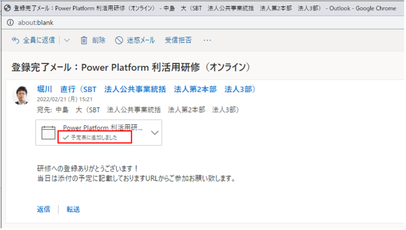
Task: Click the body line mentioning URLからご参加
Action: [136, 179]
